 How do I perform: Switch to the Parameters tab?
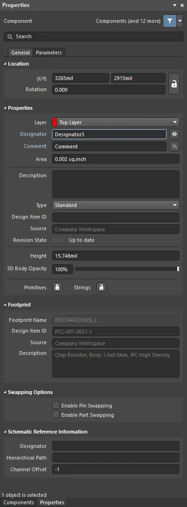coord(49,53)
